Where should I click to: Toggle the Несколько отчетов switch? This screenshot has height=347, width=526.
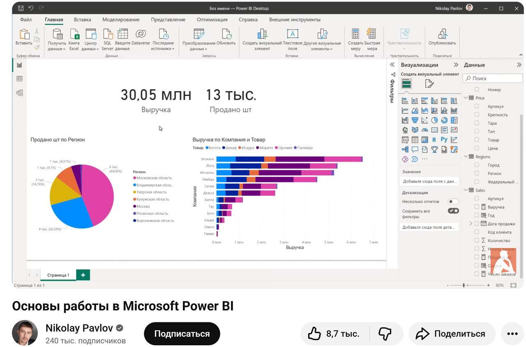(453, 201)
